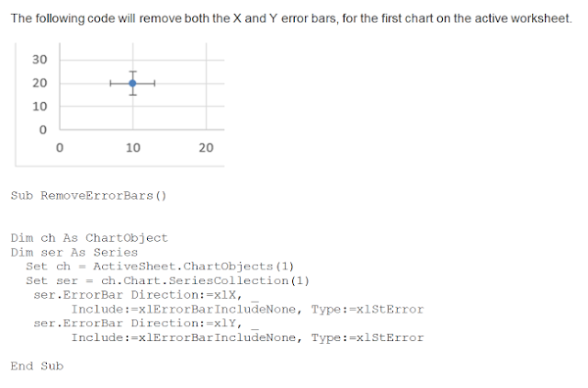Click the origin label 0 on X-axis
Image resolution: width=588 pixels, height=388 pixels.
(x=60, y=147)
